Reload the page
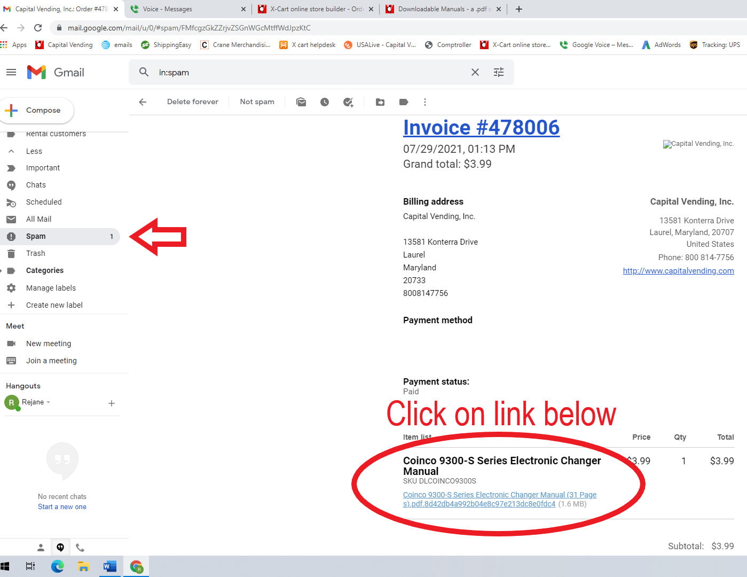747x577 pixels. [38, 28]
